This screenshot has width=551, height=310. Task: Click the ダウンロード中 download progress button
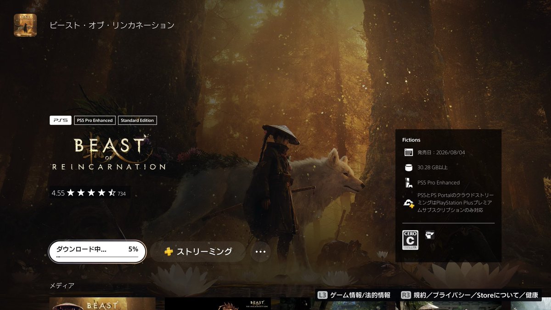click(97, 252)
